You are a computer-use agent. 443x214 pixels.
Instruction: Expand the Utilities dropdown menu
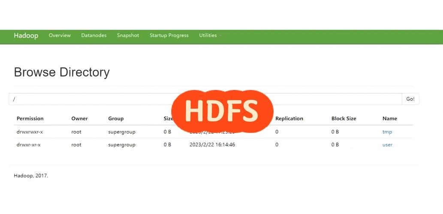[210, 36]
